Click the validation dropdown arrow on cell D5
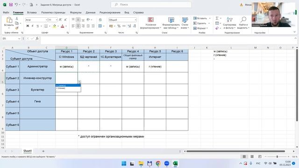299x168 pixels. pyautogui.click(x=79, y=82)
